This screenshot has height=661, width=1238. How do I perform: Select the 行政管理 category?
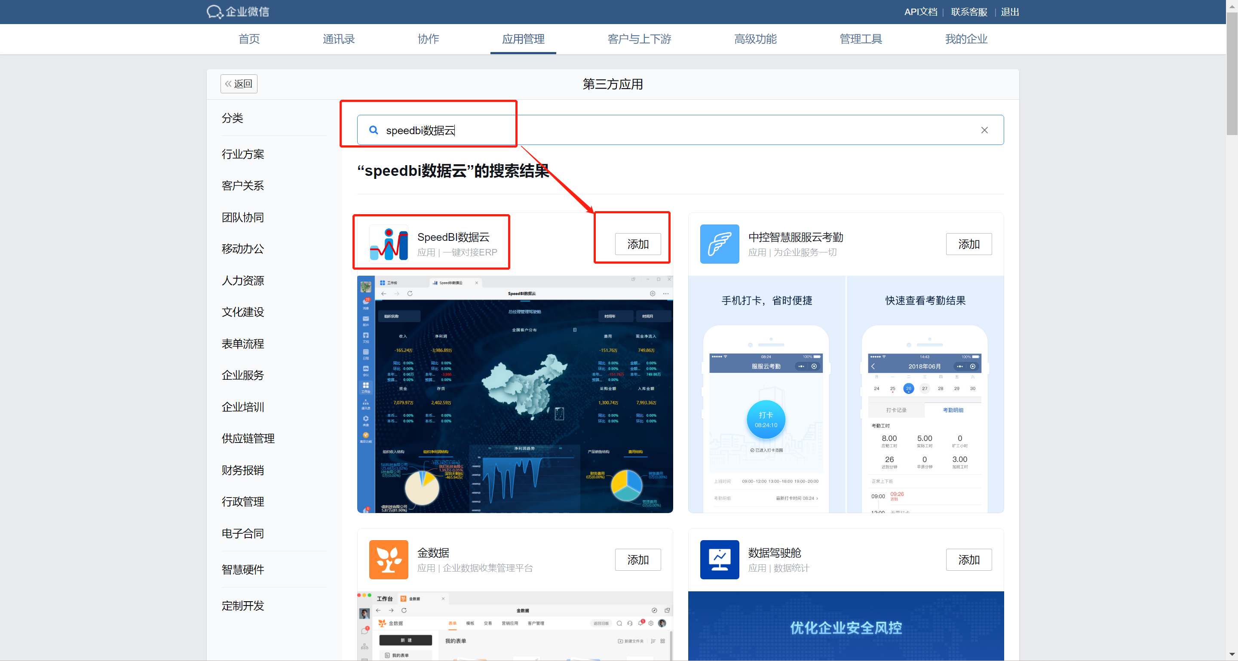[243, 501]
